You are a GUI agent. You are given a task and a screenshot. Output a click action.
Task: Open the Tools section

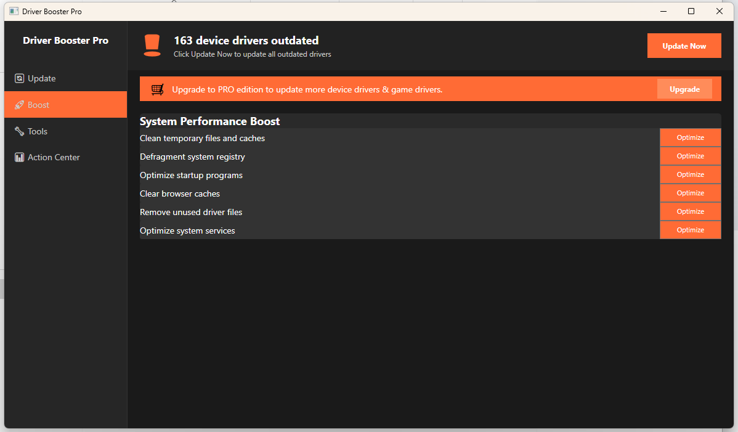[65, 131]
